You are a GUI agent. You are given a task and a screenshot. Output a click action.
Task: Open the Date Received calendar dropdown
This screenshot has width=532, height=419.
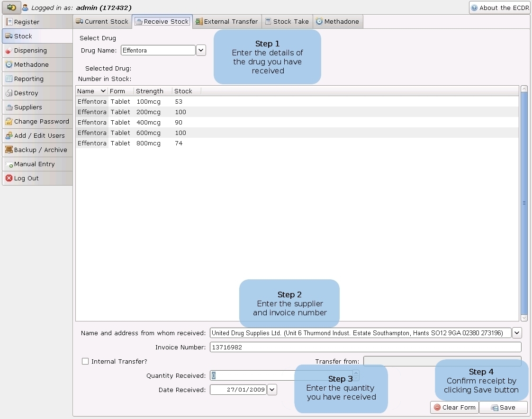pos(272,390)
